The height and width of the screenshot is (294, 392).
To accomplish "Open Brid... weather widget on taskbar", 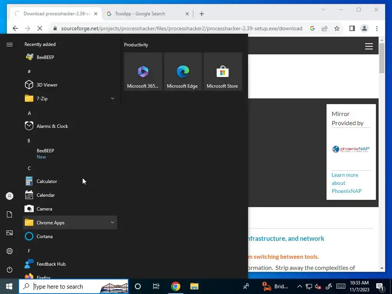I will (275, 286).
